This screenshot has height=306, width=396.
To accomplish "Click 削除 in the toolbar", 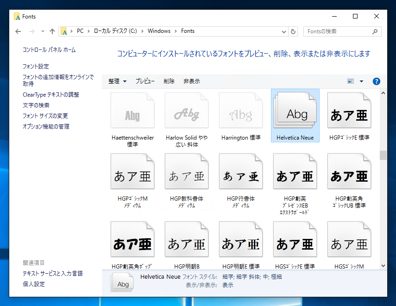I will coord(169,81).
